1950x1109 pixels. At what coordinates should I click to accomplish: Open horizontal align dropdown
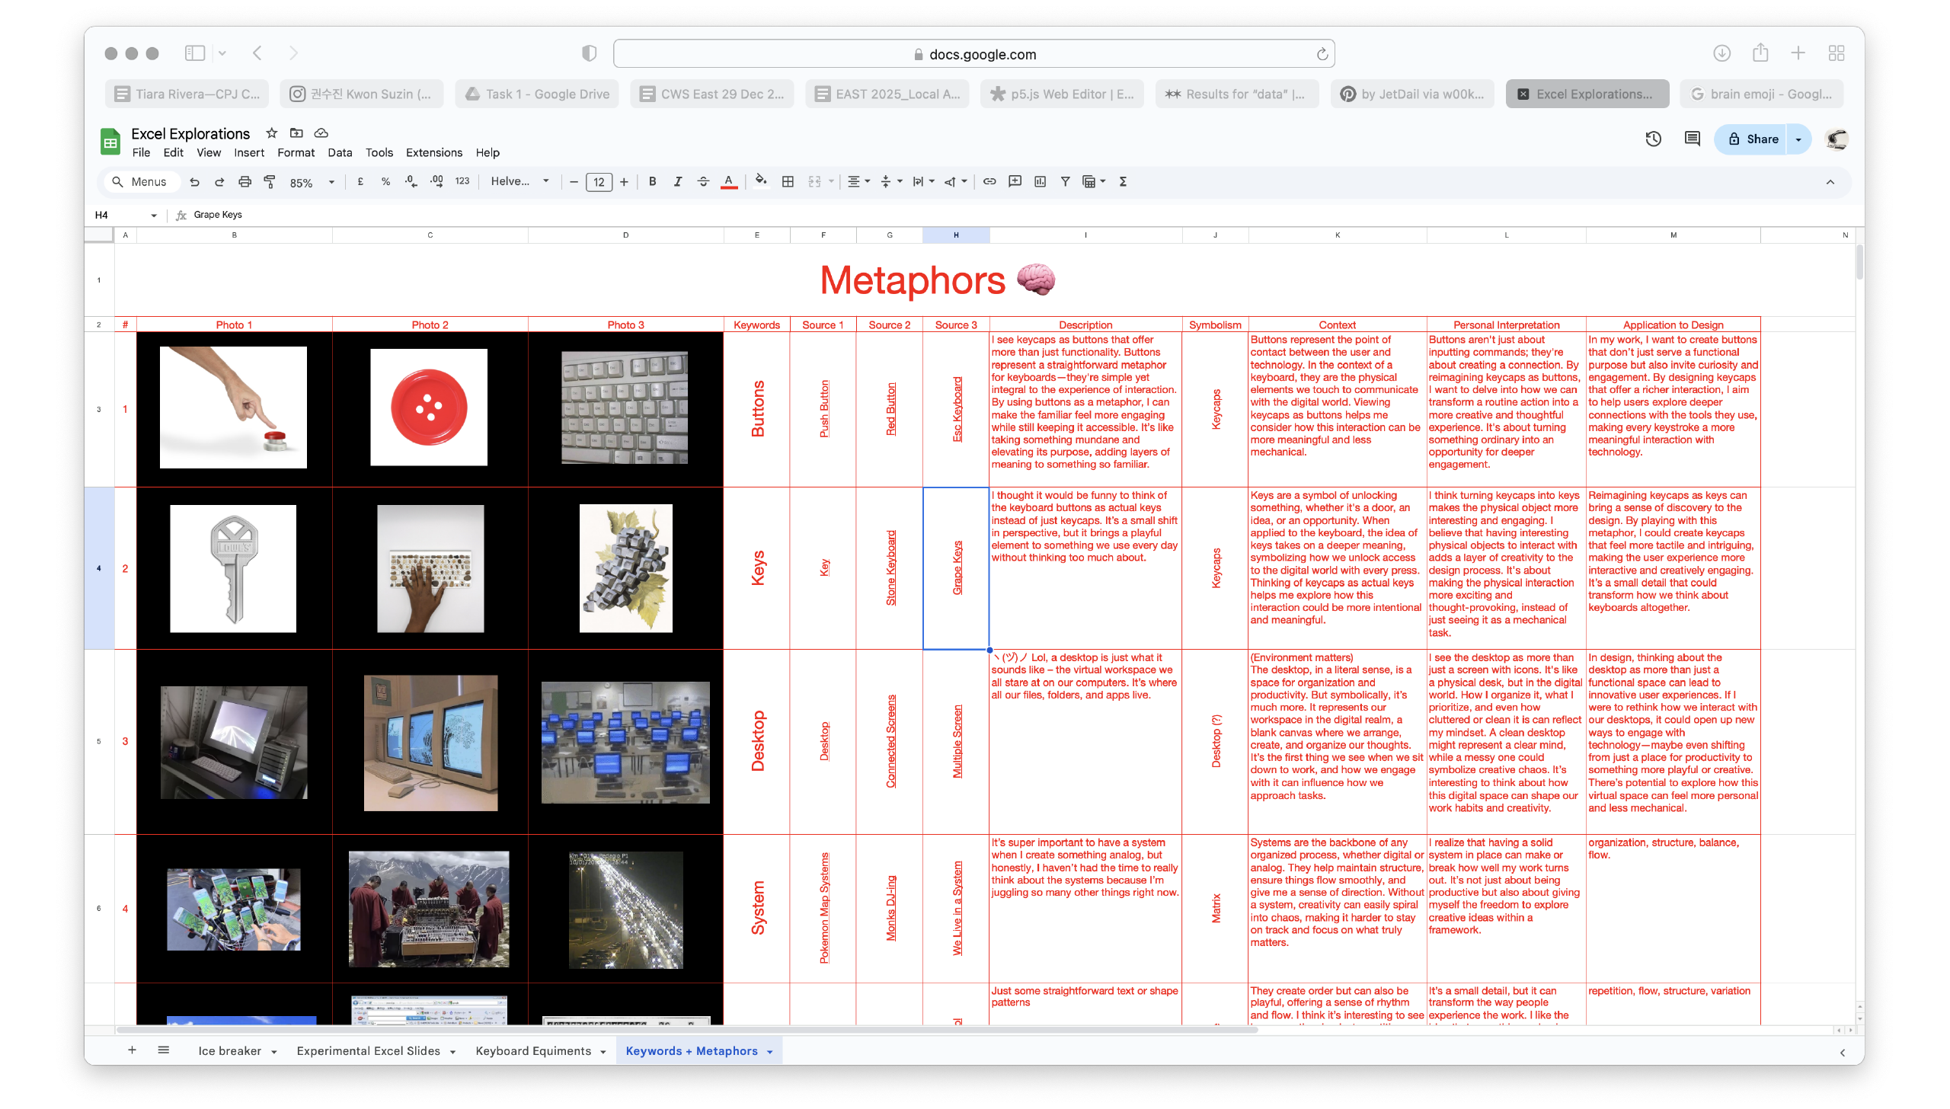[859, 182]
